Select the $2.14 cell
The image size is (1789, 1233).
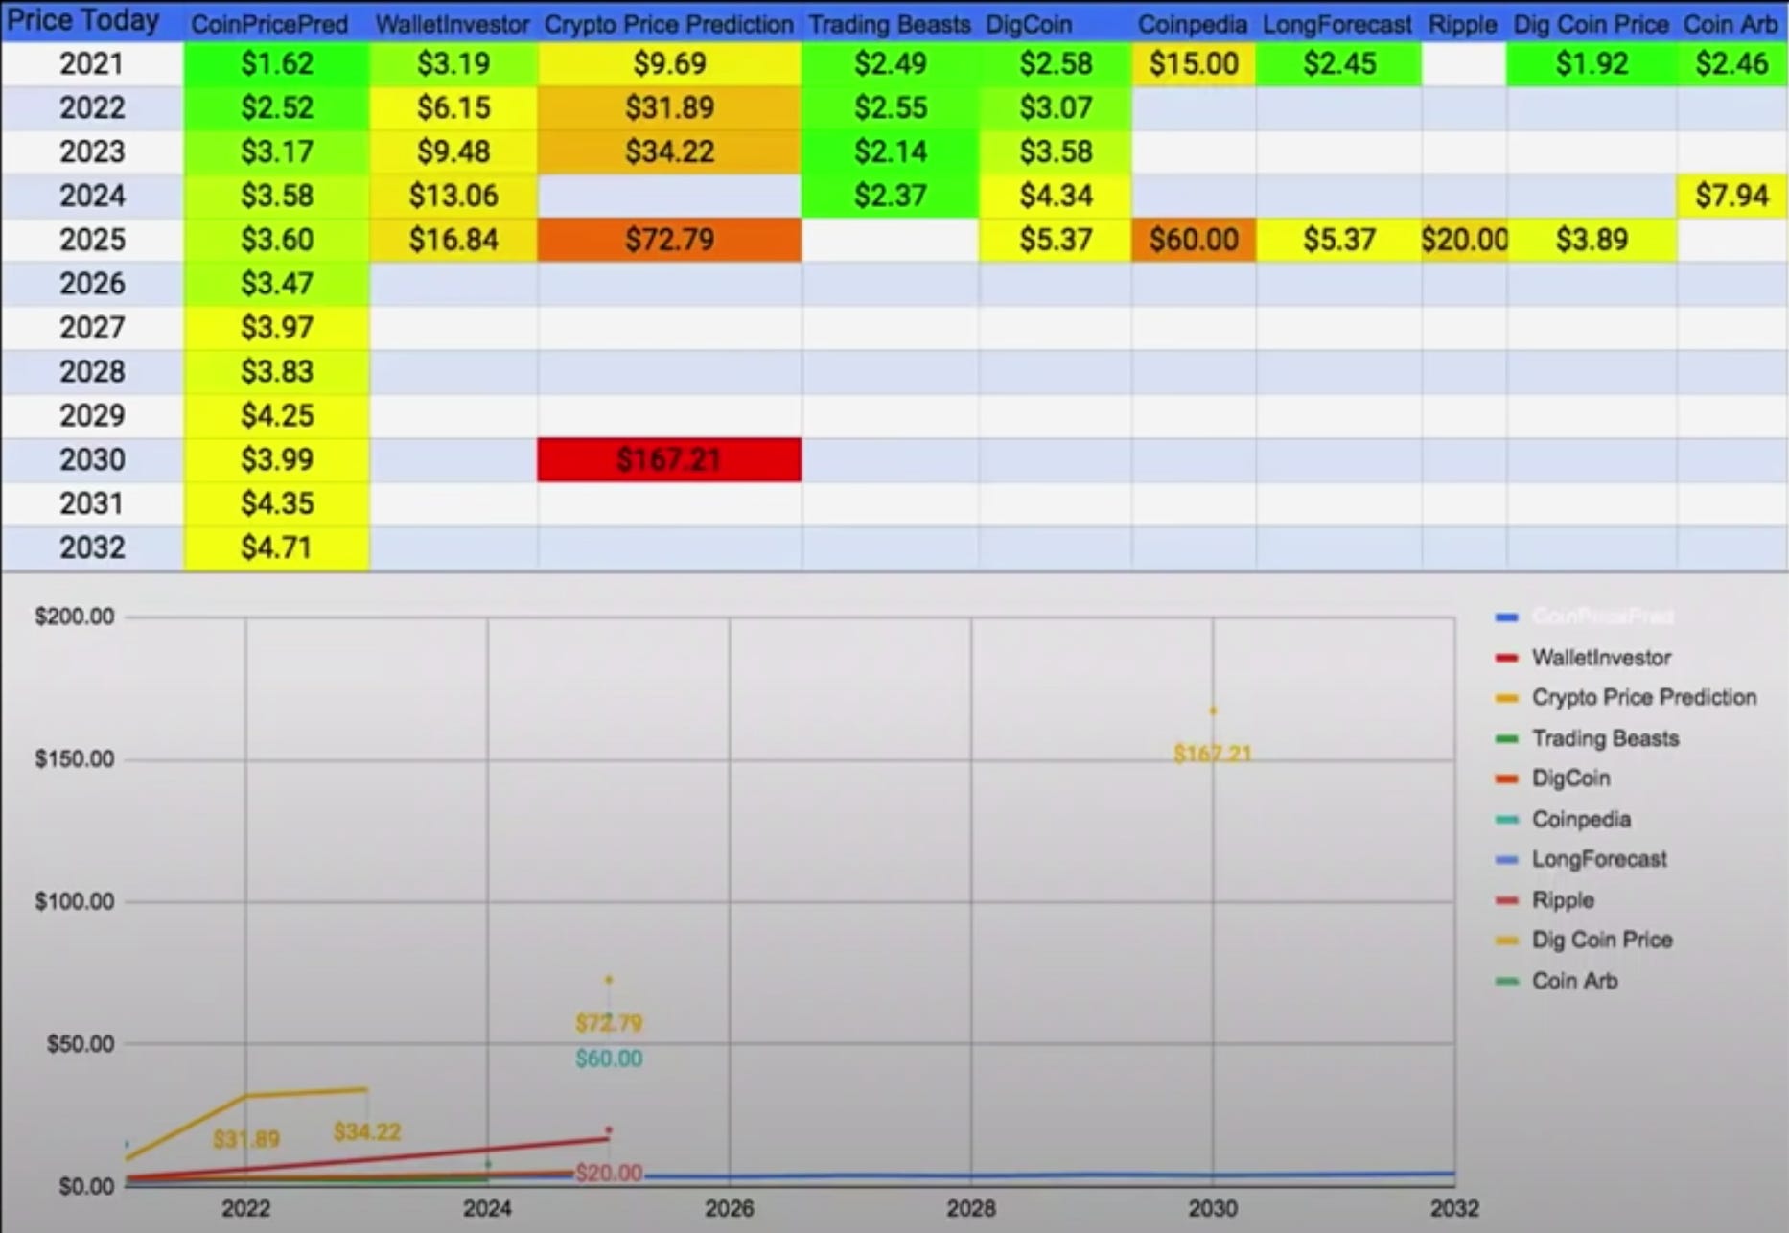click(891, 151)
